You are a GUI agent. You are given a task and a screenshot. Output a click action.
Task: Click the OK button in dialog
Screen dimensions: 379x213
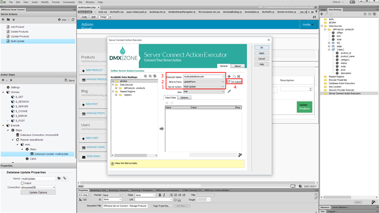[x=262, y=47]
